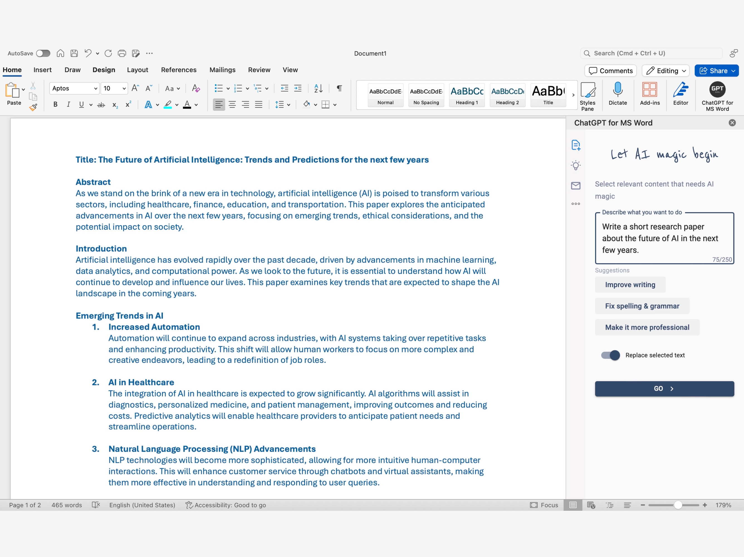Open the Add-ins icon

pos(650,94)
